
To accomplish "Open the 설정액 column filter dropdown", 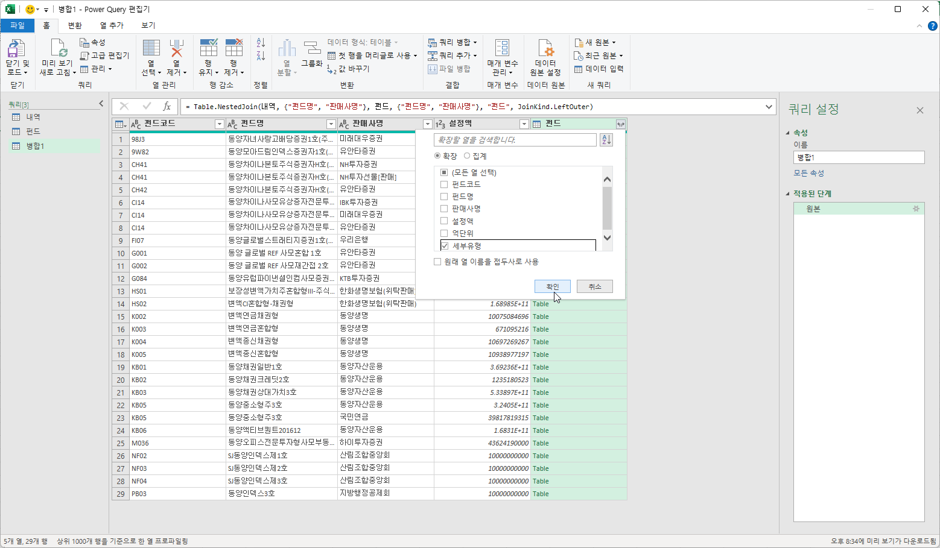I will [x=524, y=124].
